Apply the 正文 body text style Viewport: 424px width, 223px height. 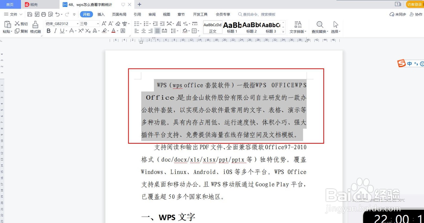pos(213,27)
